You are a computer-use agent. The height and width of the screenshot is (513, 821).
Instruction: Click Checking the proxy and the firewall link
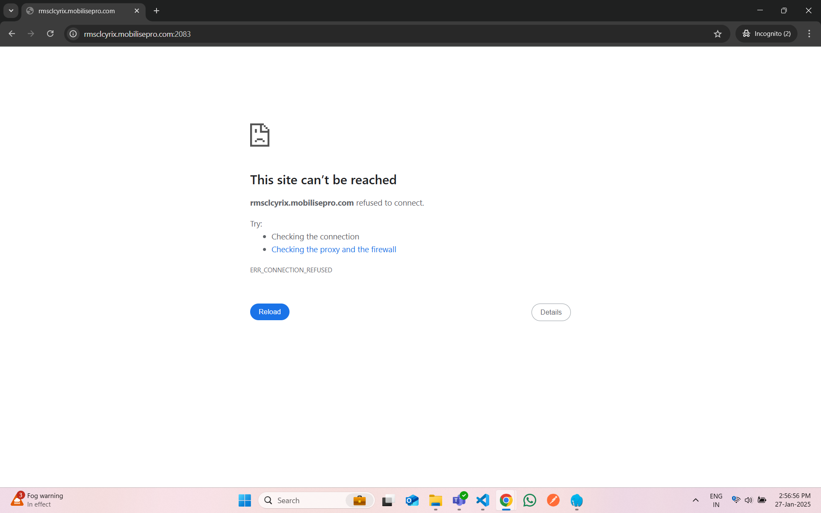(x=334, y=249)
